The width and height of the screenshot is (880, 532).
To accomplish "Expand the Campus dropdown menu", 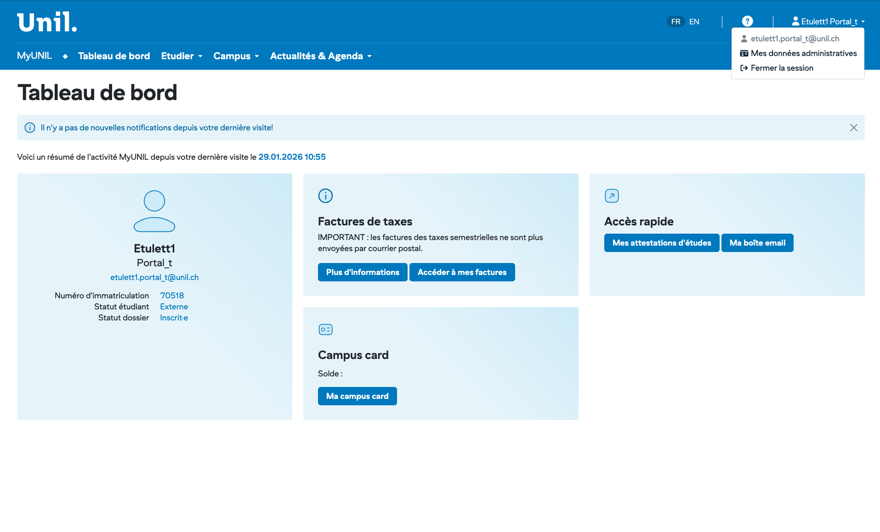I will tap(236, 56).
